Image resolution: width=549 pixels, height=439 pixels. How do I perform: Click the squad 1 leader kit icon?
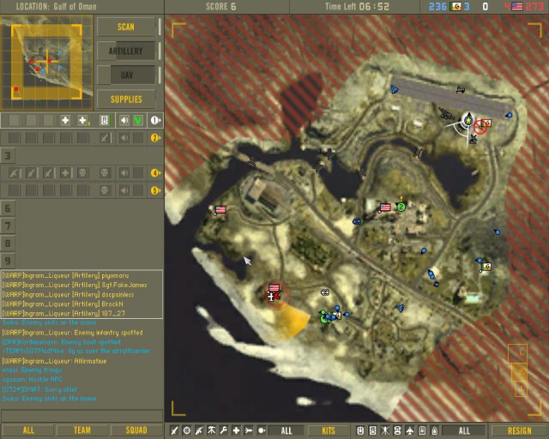click(x=104, y=120)
